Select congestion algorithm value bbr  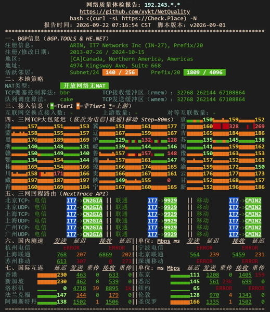[65, 93]
